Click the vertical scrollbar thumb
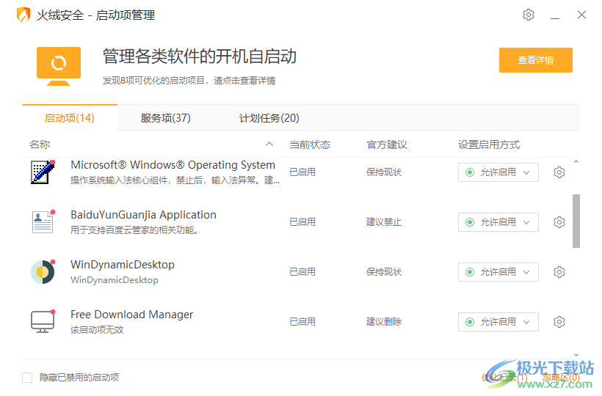The height and width of the screenshot is (396, 602). (x=576, y=221)
